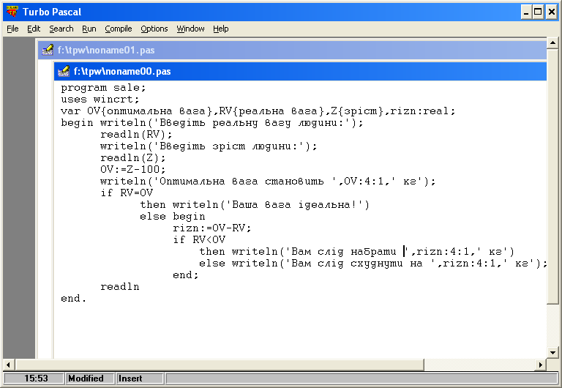Image resolution: width=562 pixels, height=388 pixels.
Task: Close the Turbo Pascal window
Action: point(551,12)
